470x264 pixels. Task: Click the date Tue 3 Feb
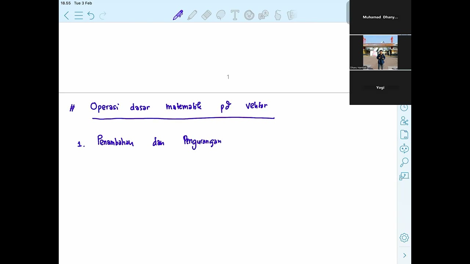(83, 3)
